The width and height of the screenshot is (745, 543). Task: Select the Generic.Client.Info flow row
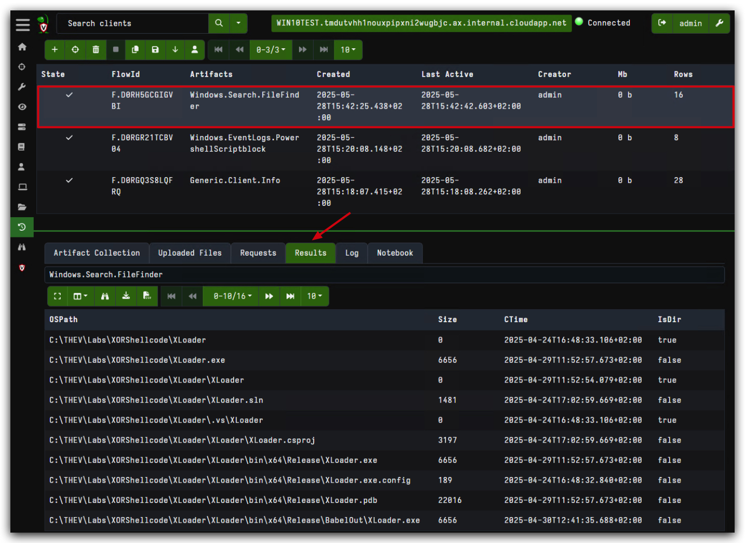385,192
